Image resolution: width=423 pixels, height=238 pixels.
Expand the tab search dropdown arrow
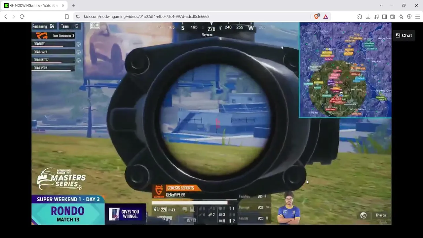[381, 6]
